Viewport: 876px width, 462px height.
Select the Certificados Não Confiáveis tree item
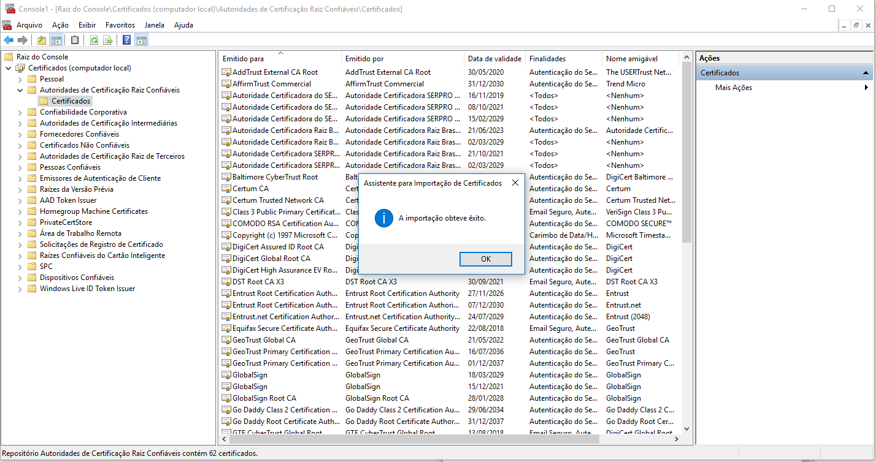(85, 145)
